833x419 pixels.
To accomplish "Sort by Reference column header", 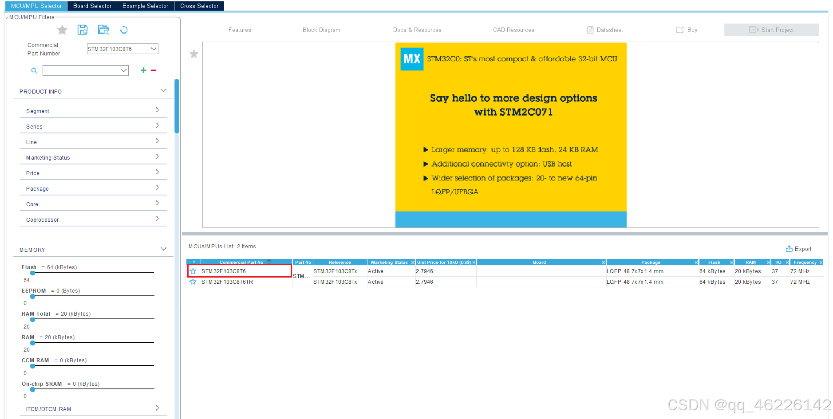I will [x=340, y=262].
